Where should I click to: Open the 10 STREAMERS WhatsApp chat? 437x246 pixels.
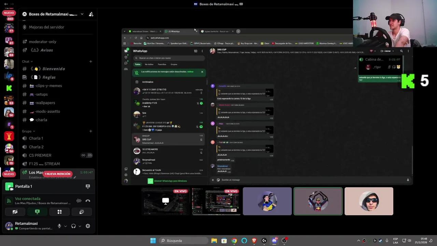tap(169, 151)
